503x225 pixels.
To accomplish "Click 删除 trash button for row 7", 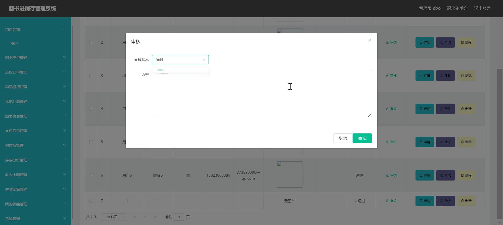I will point(466,201).
